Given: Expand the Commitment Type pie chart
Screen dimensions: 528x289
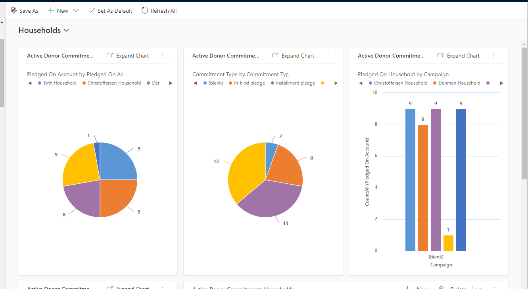Looking at the screenshot, I should (293, 56).
